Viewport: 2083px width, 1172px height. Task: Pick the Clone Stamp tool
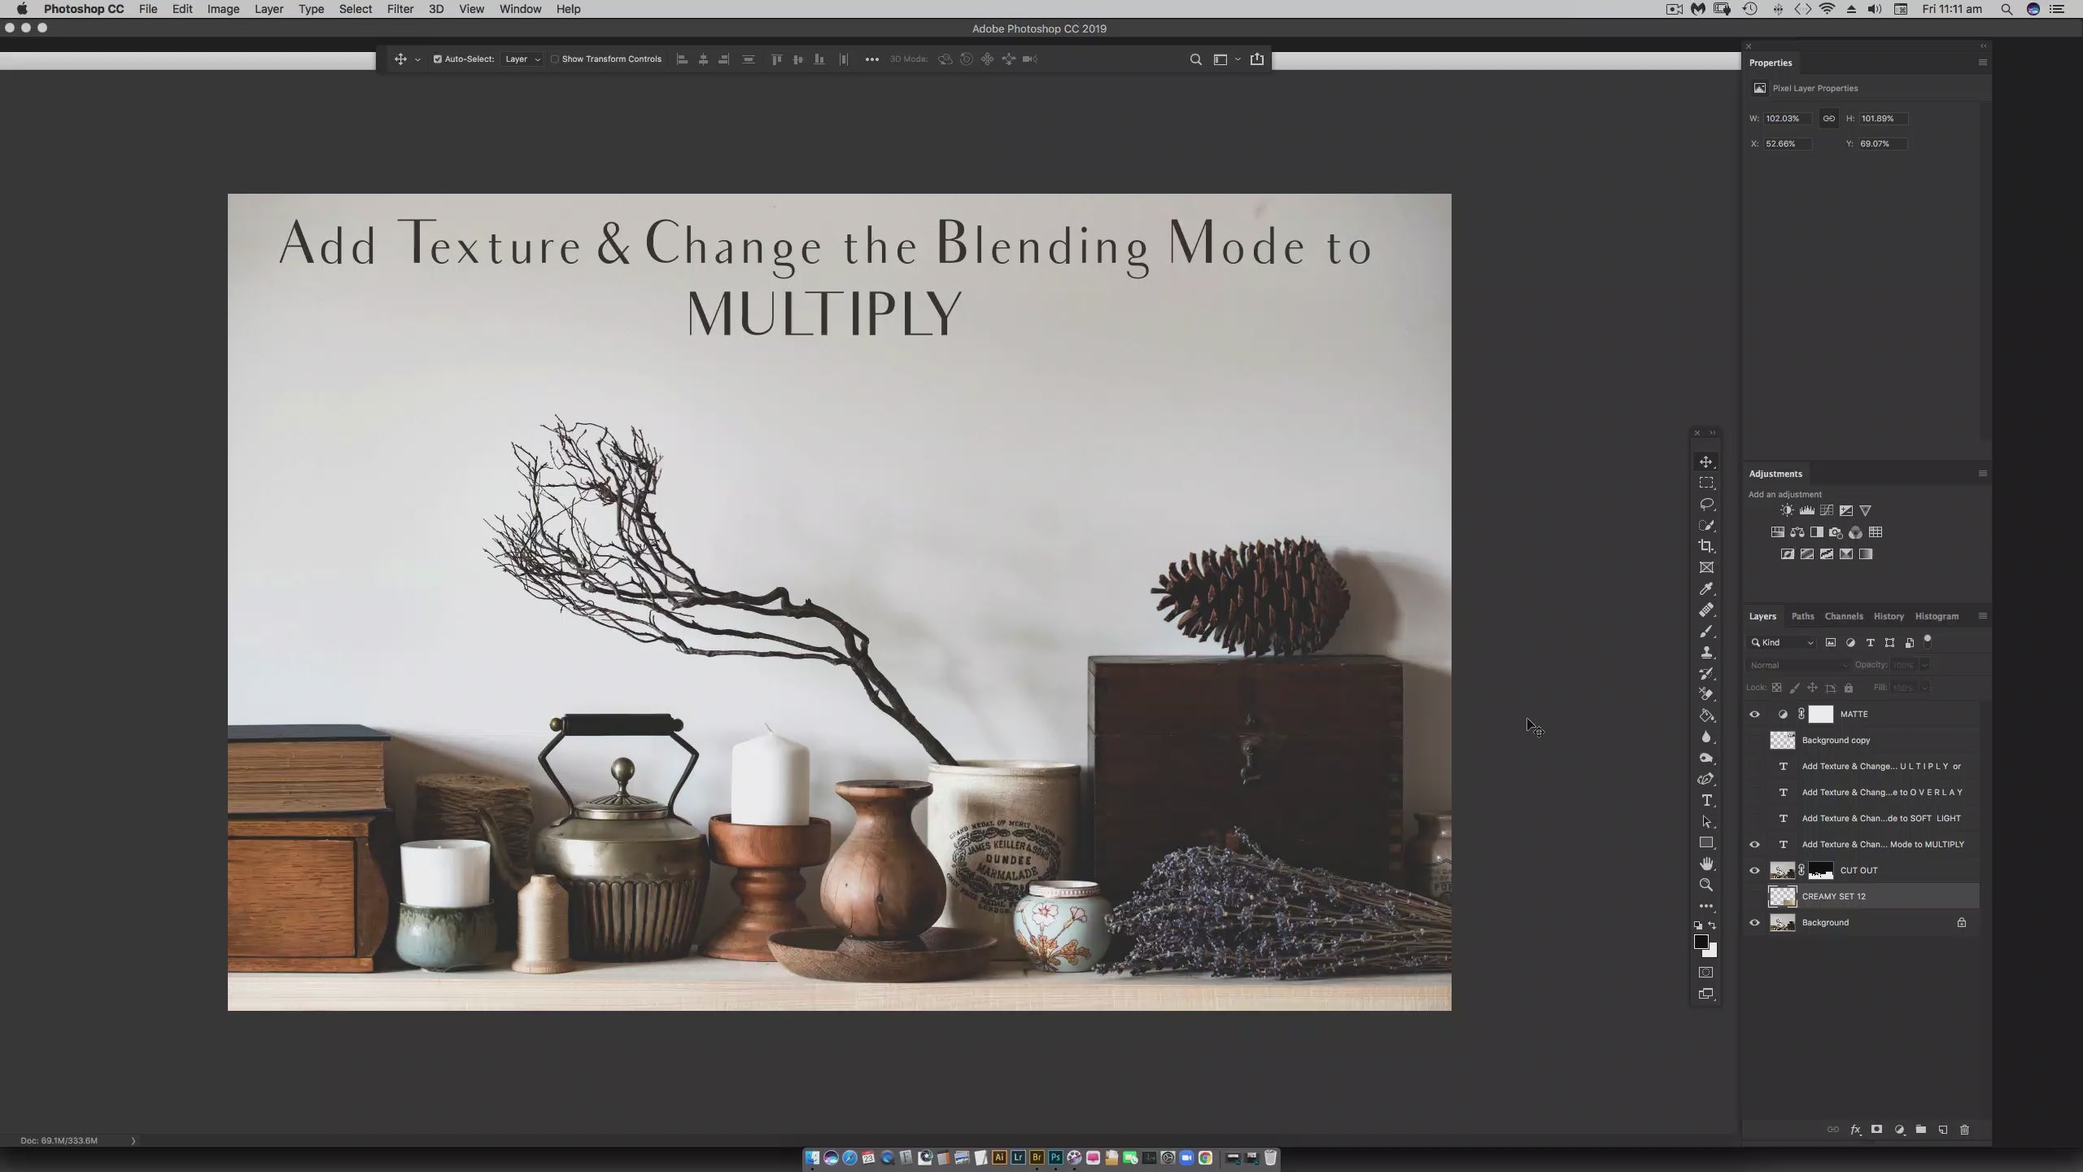click(x=1706, y=652)
